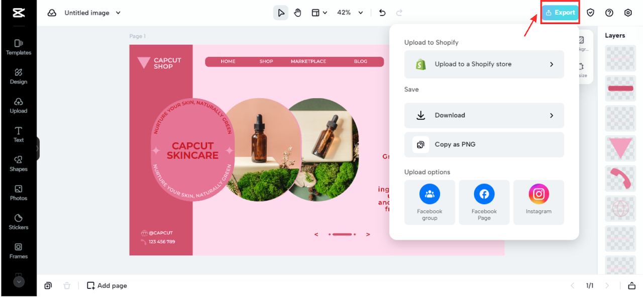643x299 pixels.
Task: Open the Download option
Action: pos(484,116)
